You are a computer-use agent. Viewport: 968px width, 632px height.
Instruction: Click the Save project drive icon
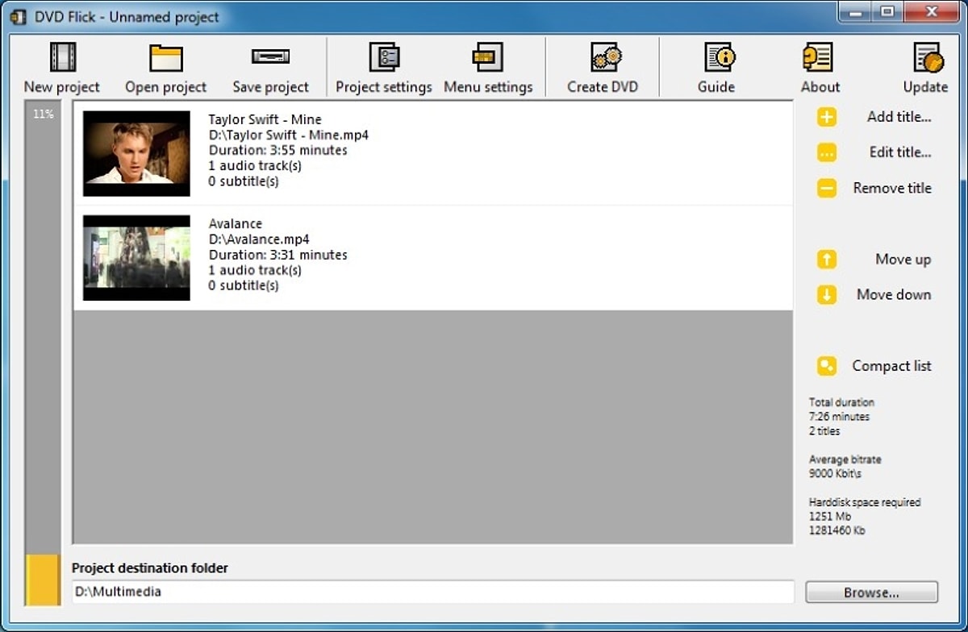tap(270, 58)
